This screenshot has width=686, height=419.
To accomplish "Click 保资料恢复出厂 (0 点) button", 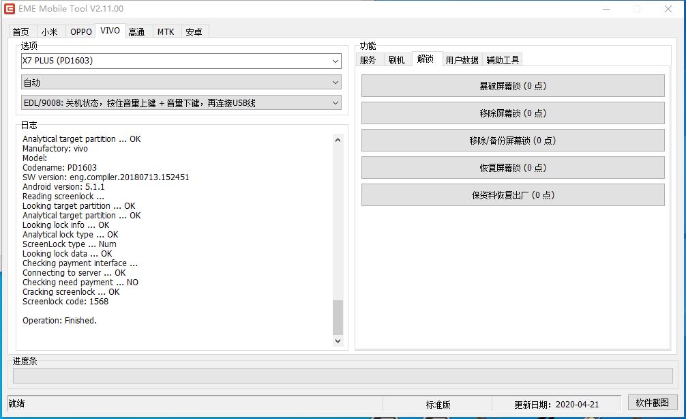I will pyautogui.click(x=513, y=195).
